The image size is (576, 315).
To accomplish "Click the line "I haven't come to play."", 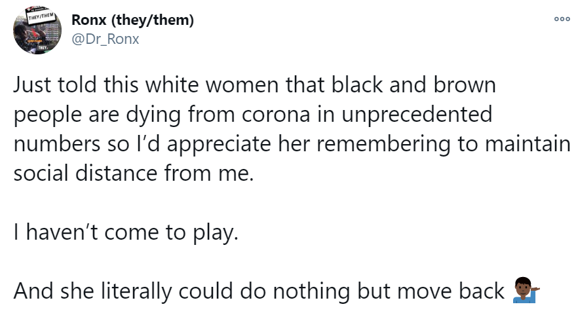I will click(126, 233).
